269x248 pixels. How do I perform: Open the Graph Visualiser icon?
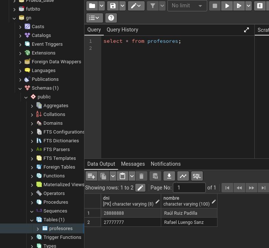(x=183, y=176)
